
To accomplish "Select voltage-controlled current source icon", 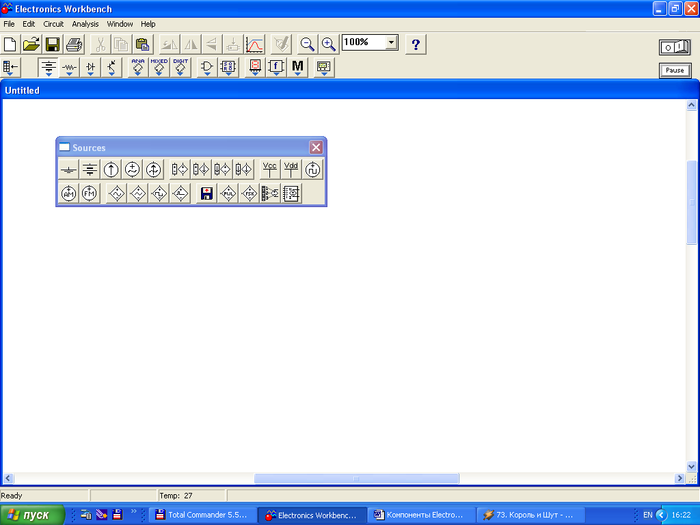I will pos(201,170).
